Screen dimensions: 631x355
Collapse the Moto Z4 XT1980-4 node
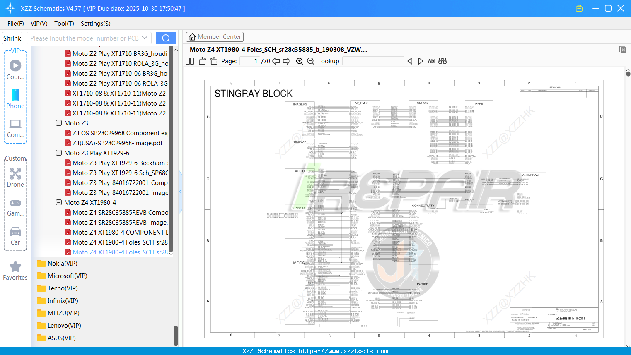(x=59, y=203)
